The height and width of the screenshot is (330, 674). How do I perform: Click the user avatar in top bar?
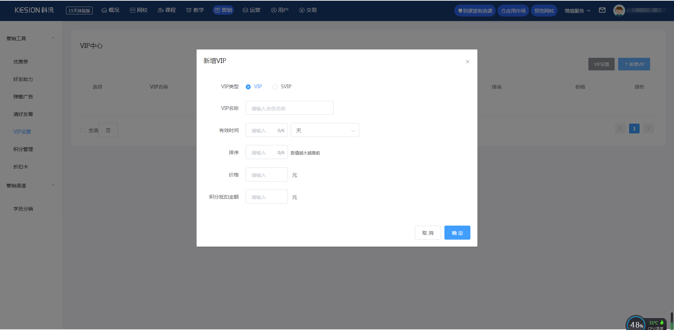point(619,11)
